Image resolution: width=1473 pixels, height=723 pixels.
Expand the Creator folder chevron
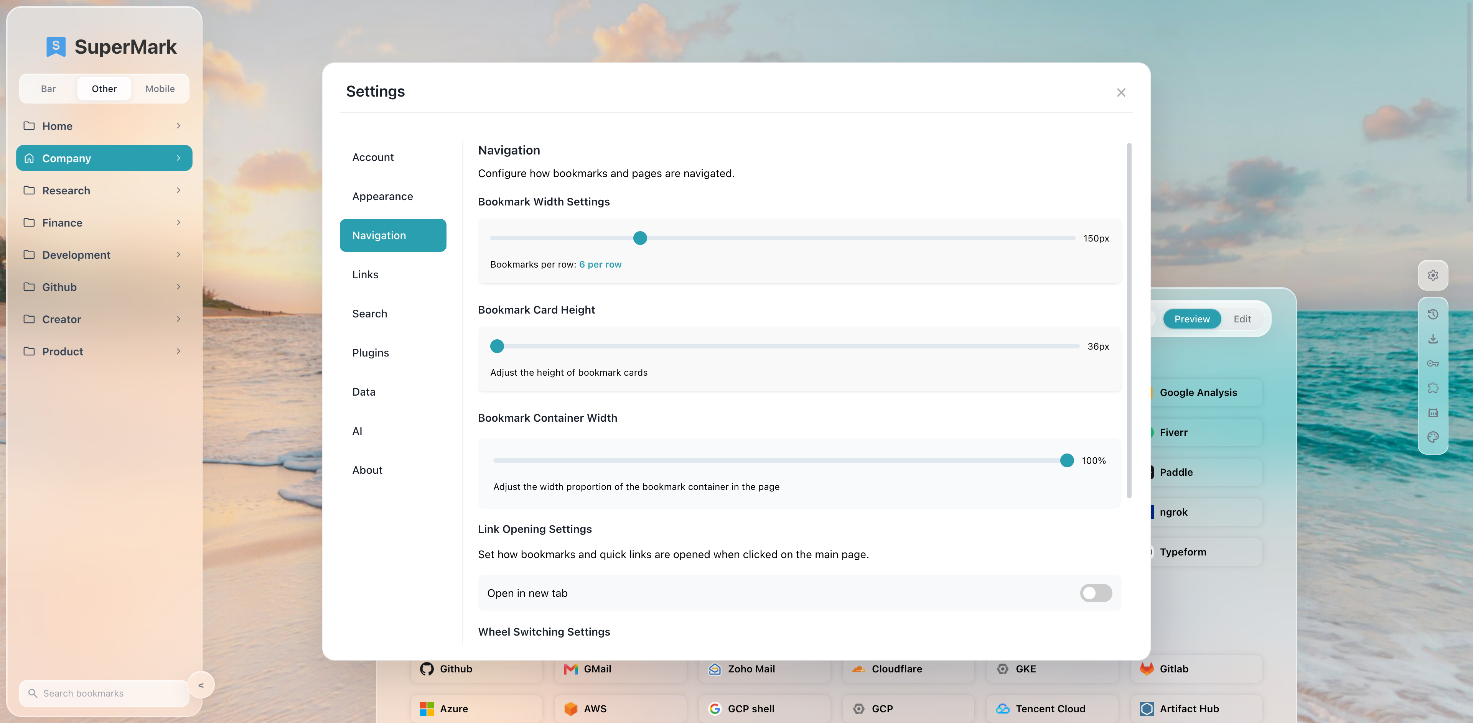tap(178, 319)
